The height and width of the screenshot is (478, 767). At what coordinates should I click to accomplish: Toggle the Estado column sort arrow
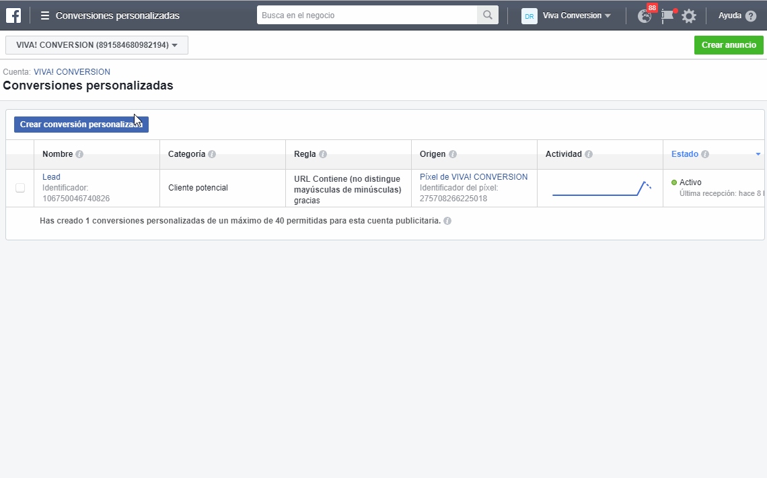tap(758, 154)
